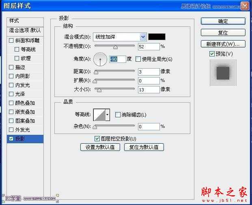
Task: Click the 杂色 value field 0
Action: tap(149, 127)
